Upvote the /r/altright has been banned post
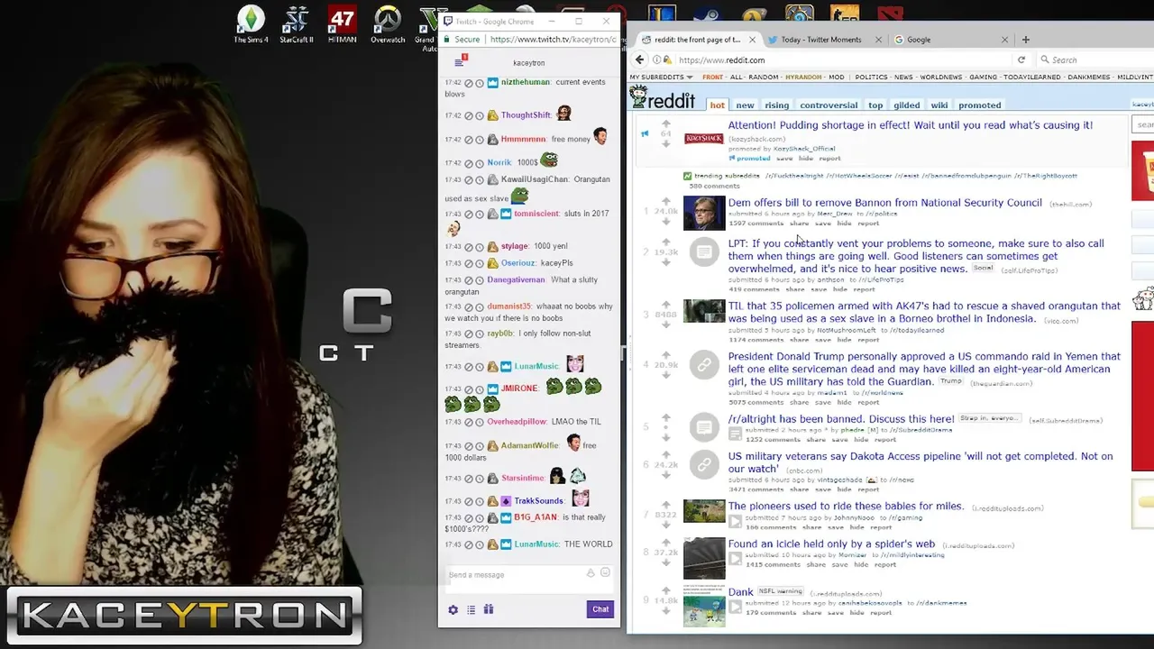 [666, 417]
